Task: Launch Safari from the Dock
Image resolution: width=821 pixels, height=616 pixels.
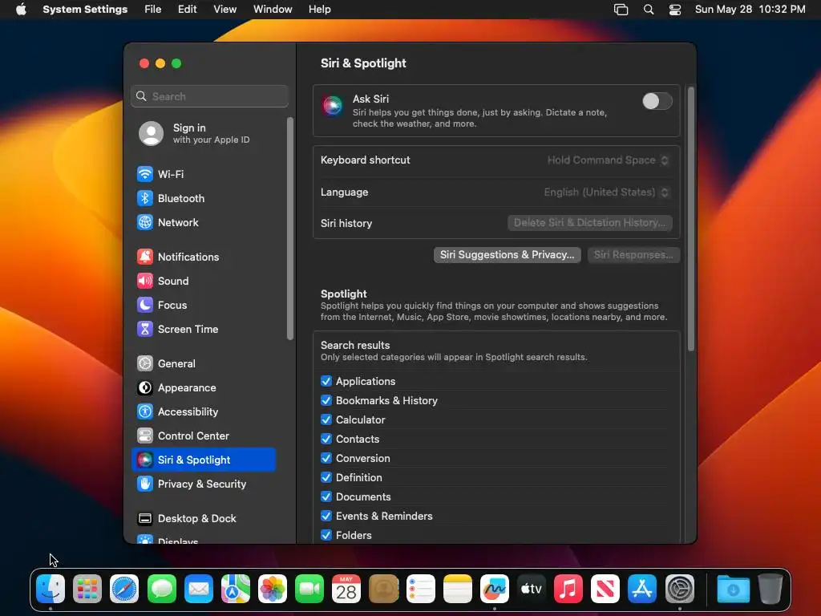Action: 124,589
